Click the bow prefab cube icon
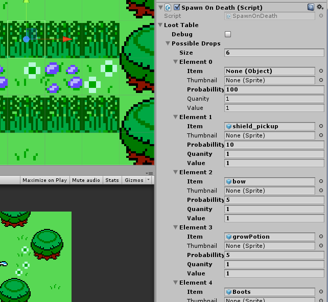Image resolution: width=328 pixels, height=302 pixels. tap(229, 181)
